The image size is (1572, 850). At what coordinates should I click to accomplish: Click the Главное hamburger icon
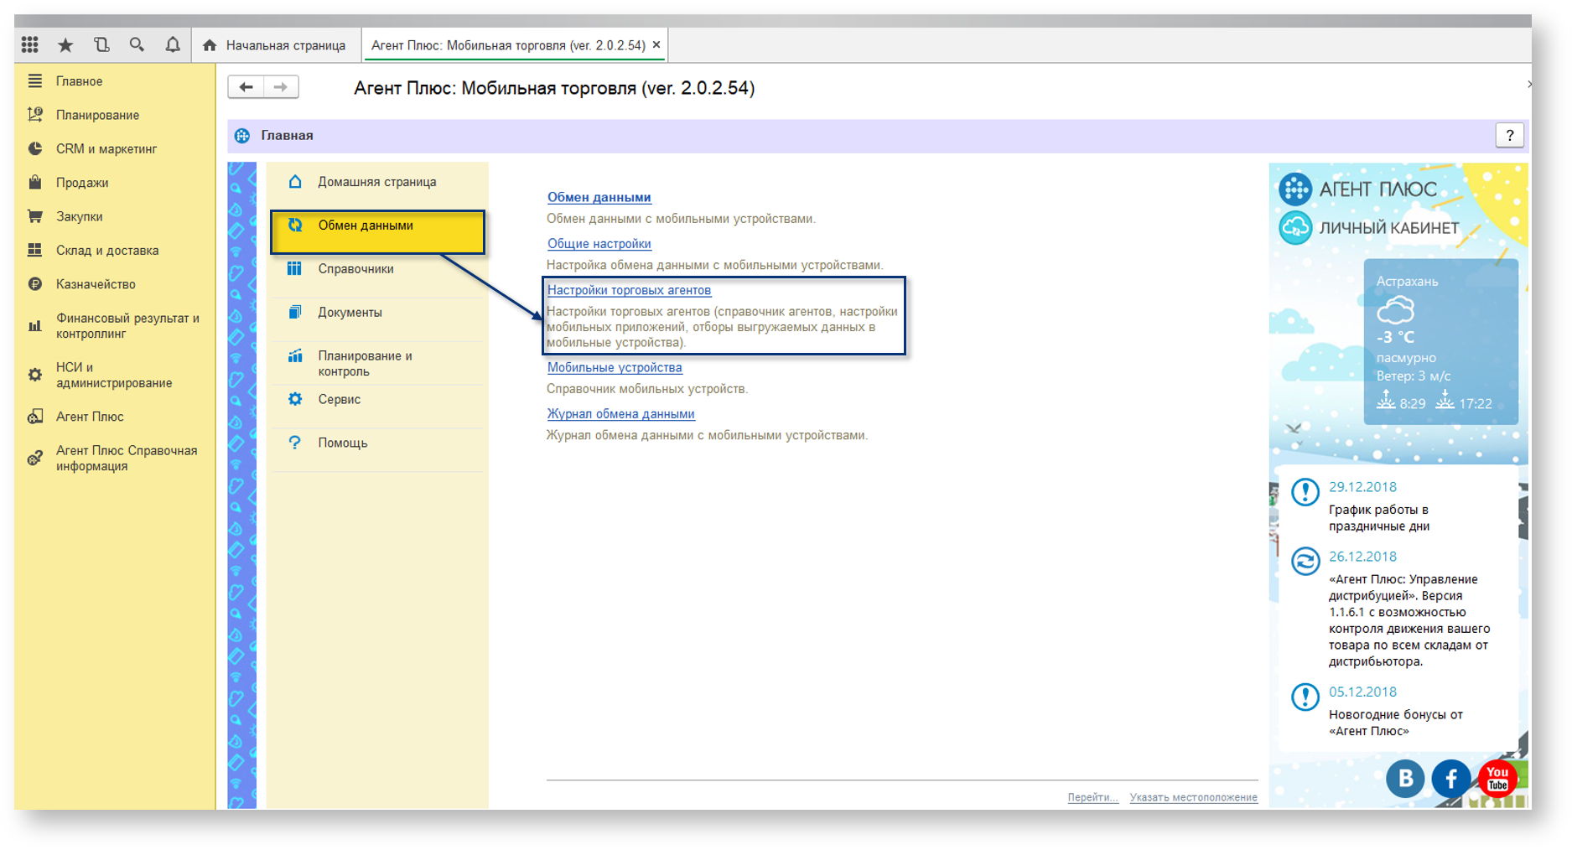pos(34,81)
